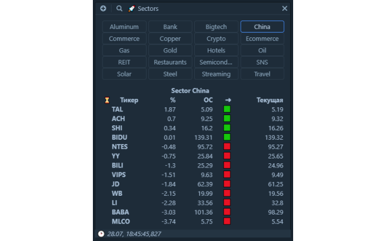Viewport: 386px width, 241px height.
Task: Select the BIDU ticker row
Action: coord(120,138)
